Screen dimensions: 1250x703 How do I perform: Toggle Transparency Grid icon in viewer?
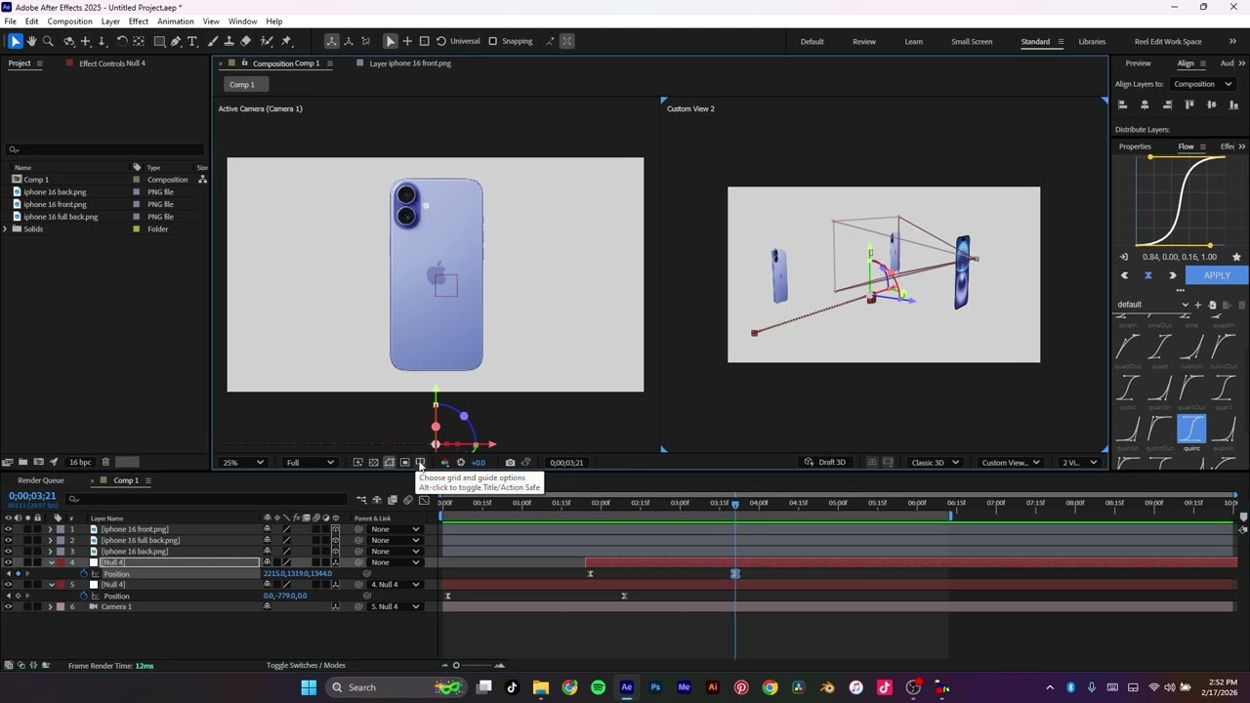(373, 463)
